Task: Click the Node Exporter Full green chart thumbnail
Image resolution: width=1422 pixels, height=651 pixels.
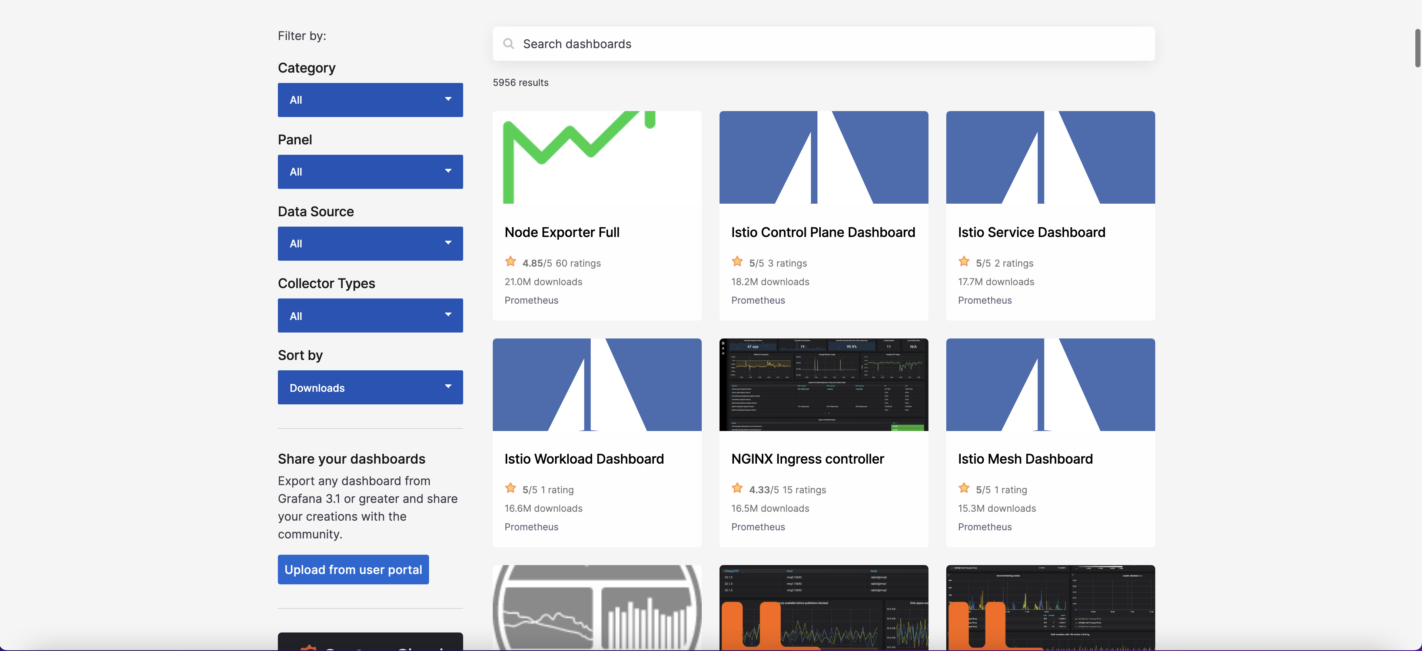Action: click(597, 157)
